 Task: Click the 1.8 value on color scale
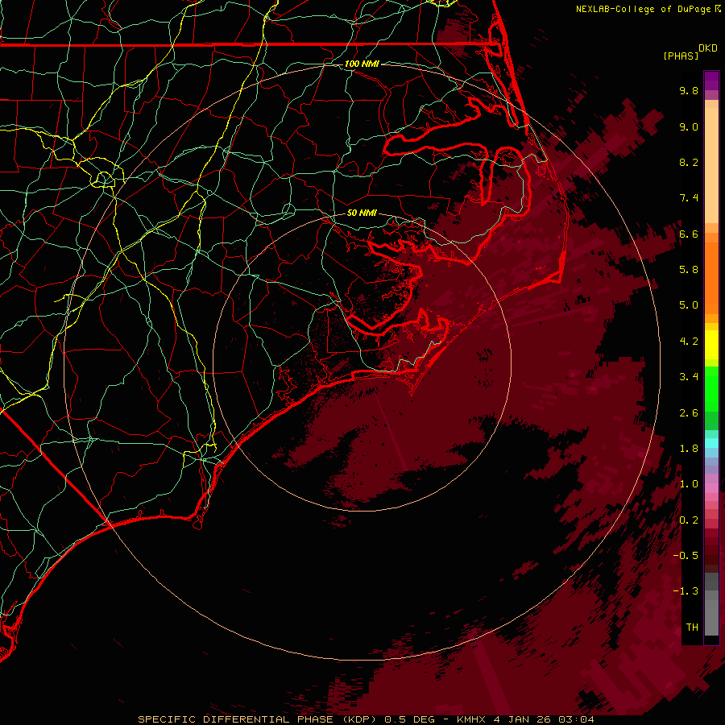tap(689, 449)
